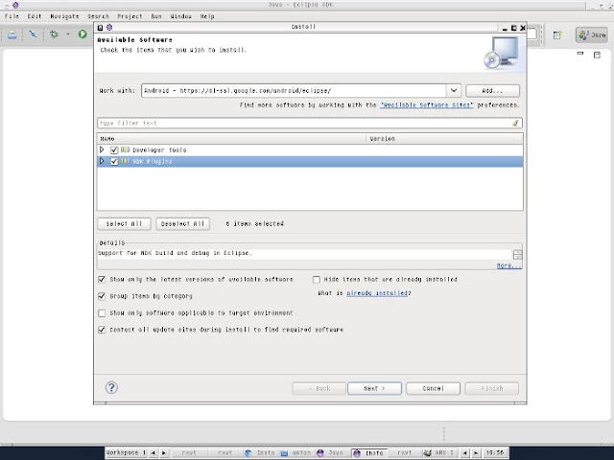Open the already installed link
The height and width of the screenshot is (460, 614).
(x=377, y=293)
